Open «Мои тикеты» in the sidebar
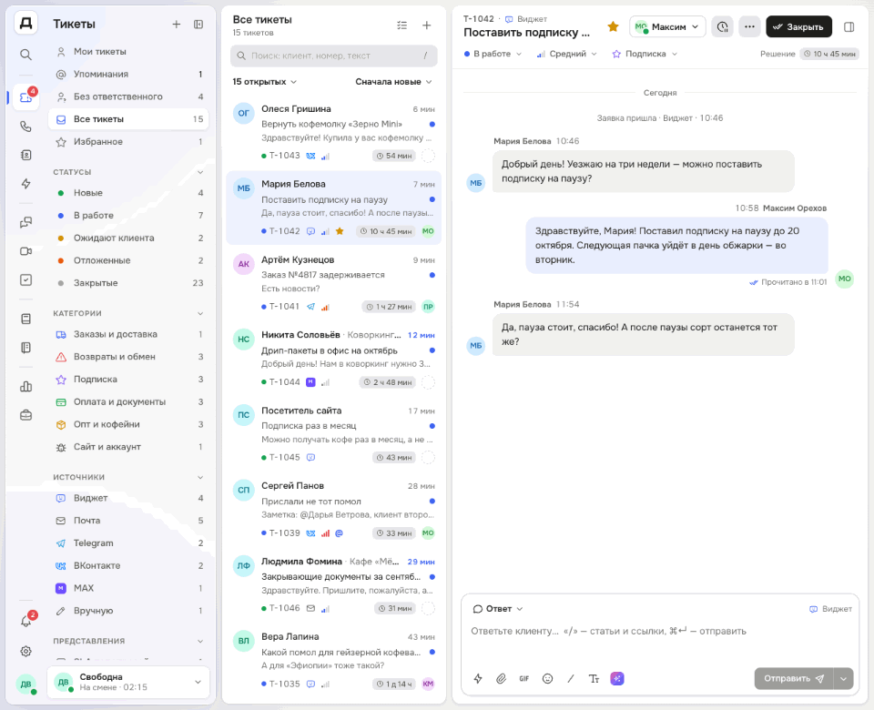 pyautogui.click(x=128, y=51)
